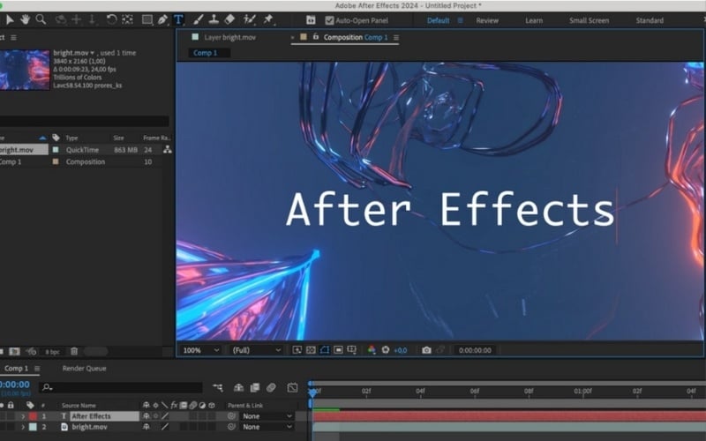
Task: Click the 8 bpc color depth button
Action: click(52, 352)
